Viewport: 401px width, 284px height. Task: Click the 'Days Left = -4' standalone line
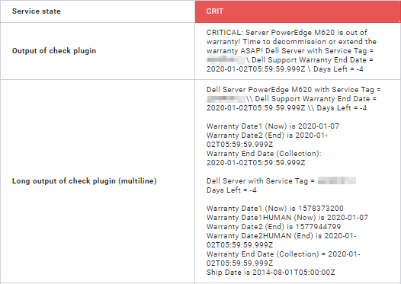pos(232,190)
